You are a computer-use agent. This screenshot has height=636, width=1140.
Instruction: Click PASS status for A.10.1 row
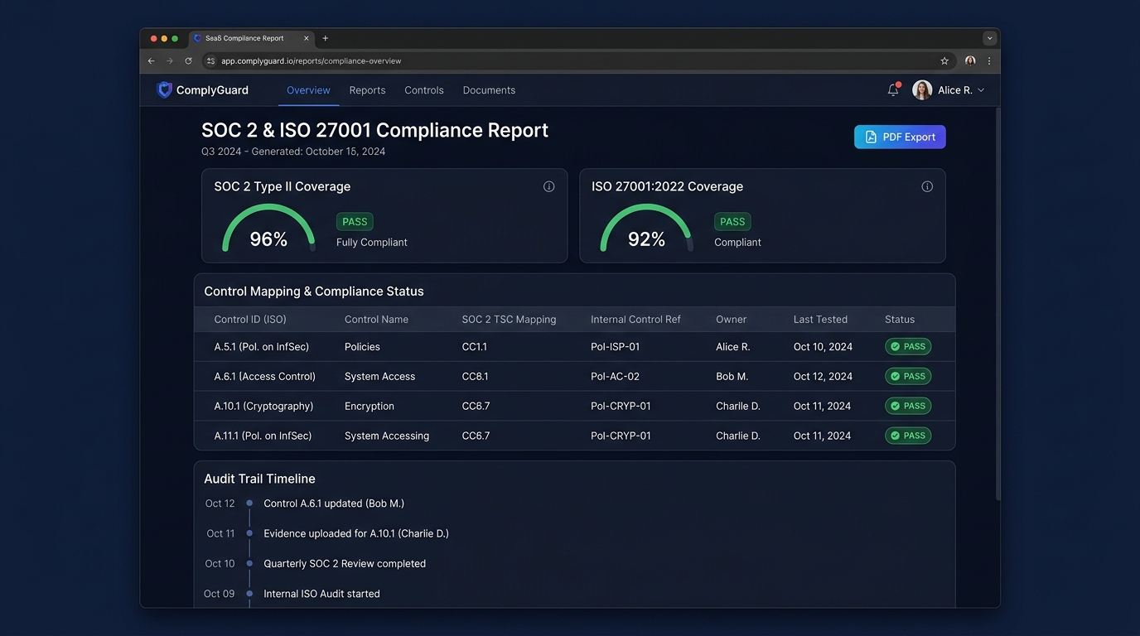pos(908,406)
